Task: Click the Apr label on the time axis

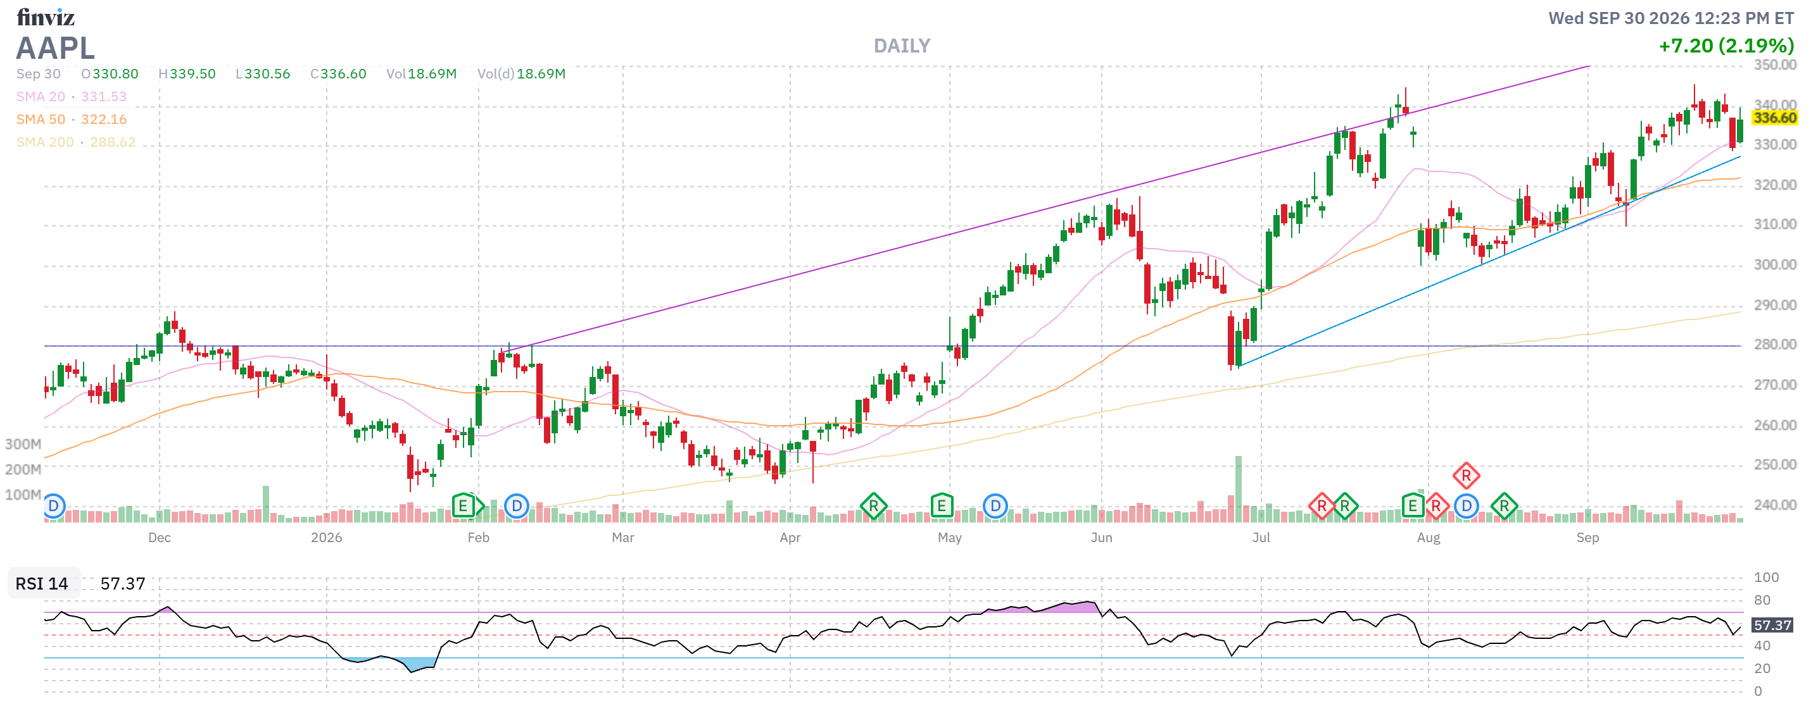Action: (790, 538)
